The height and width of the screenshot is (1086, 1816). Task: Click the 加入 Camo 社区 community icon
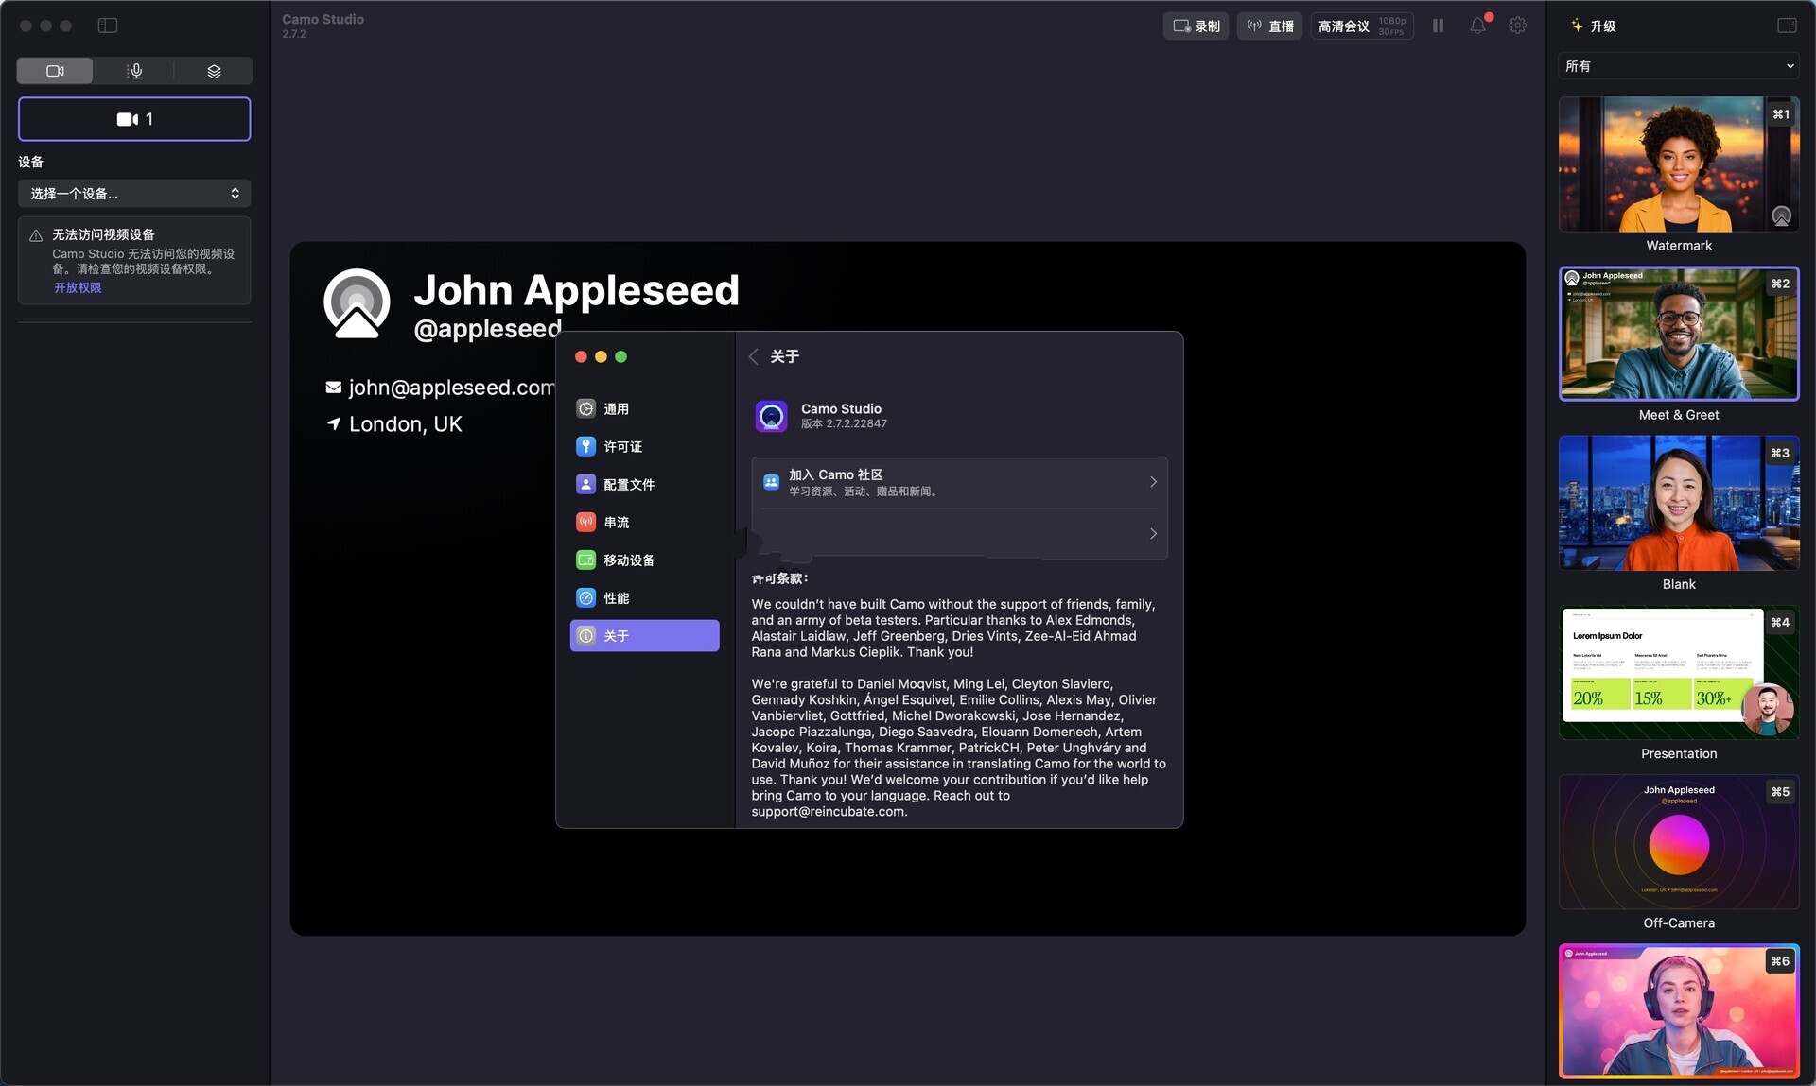click(772, 482)
